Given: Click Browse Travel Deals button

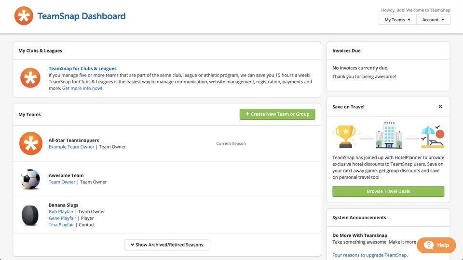Looking at the screenshot, I should (x=388, y=191).
